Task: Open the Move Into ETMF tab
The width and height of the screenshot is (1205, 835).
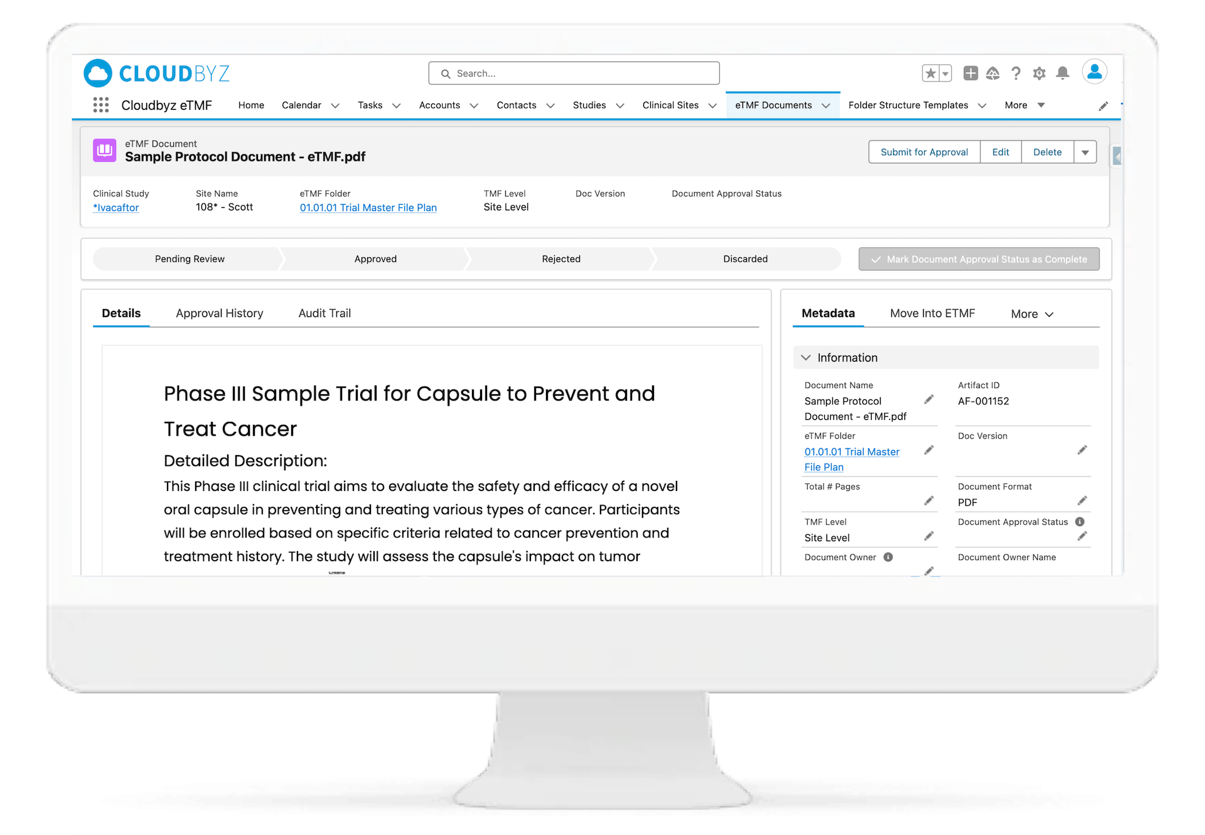Action: [932, 313]
